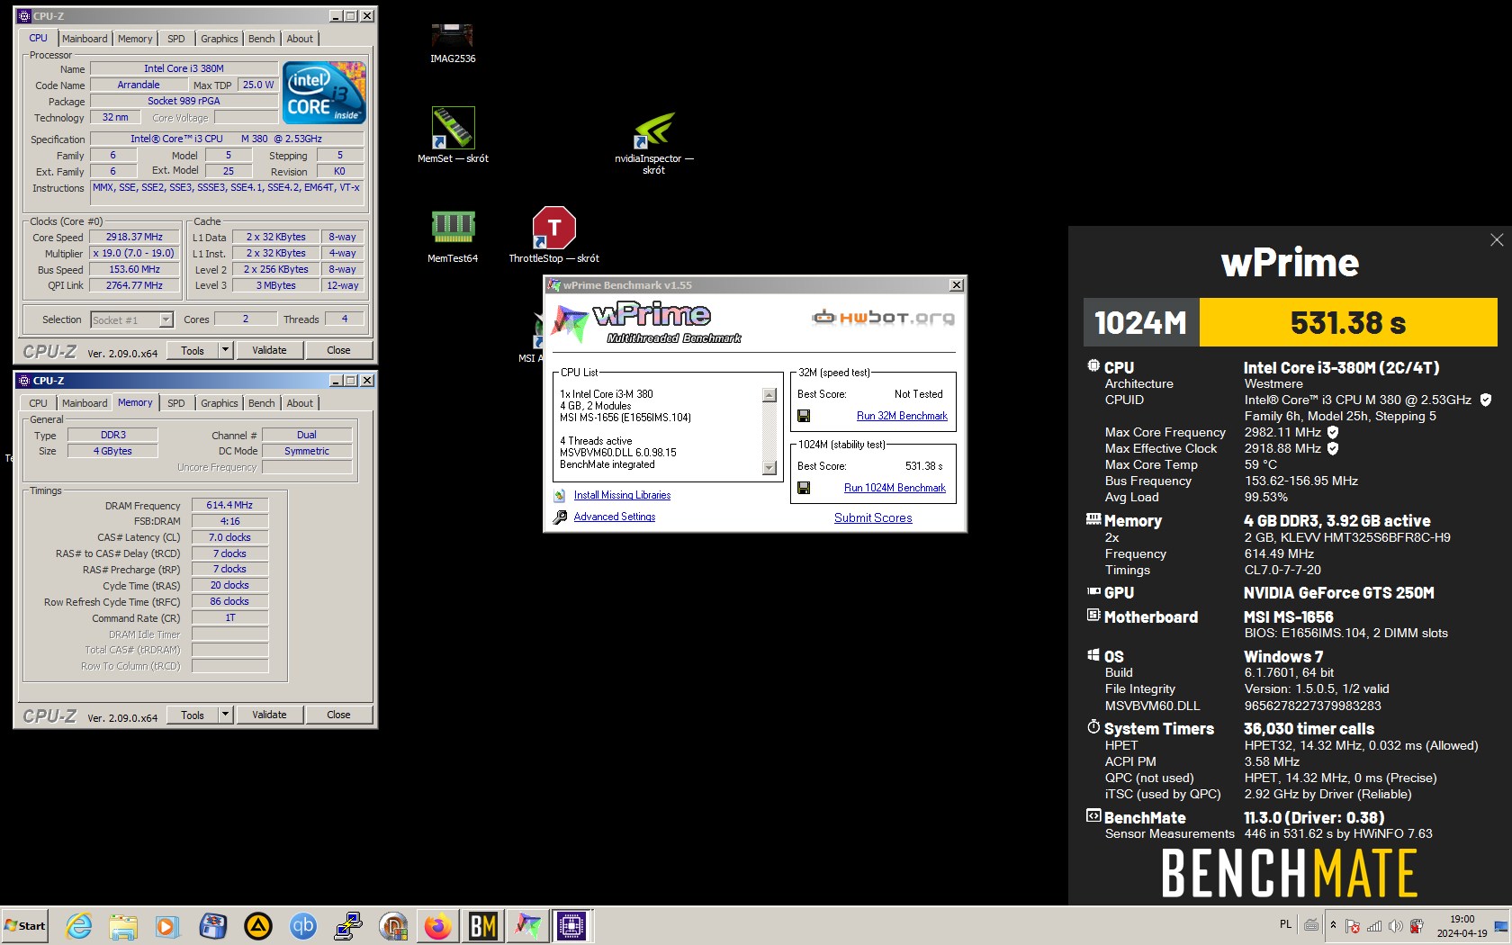Select the nvidiaInspector desktop shortcut

tap(654, 141)
